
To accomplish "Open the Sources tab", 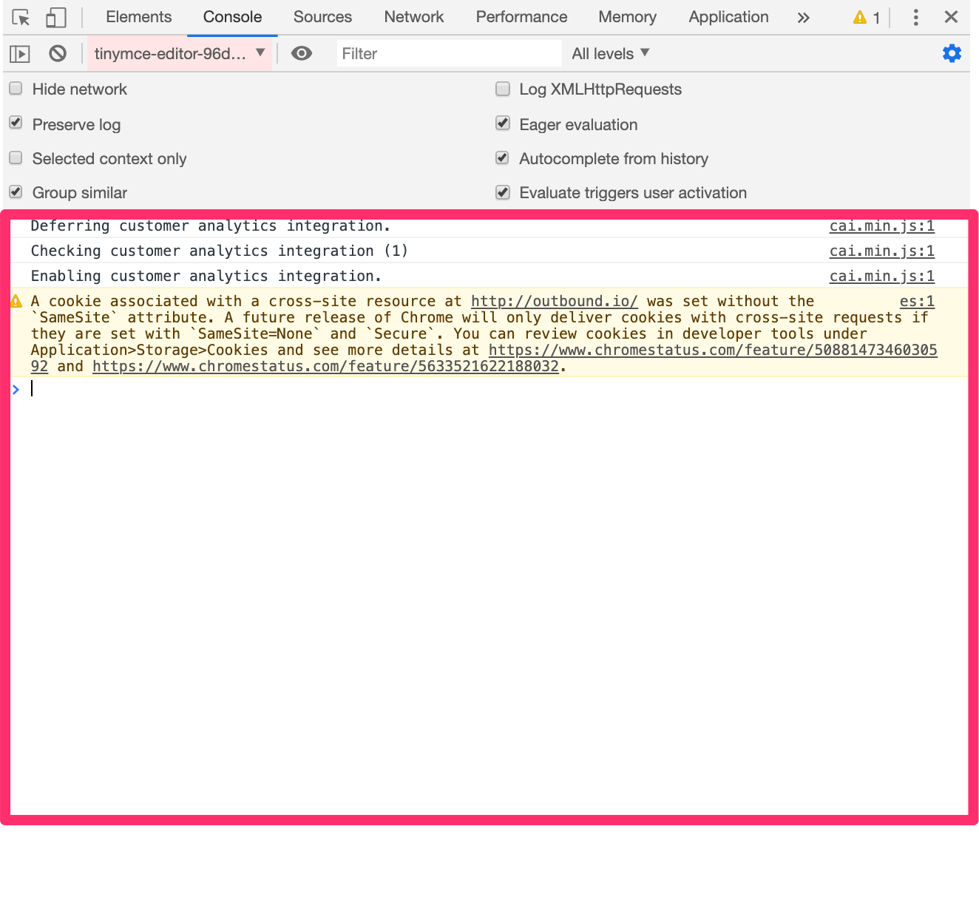I will 322,17.
